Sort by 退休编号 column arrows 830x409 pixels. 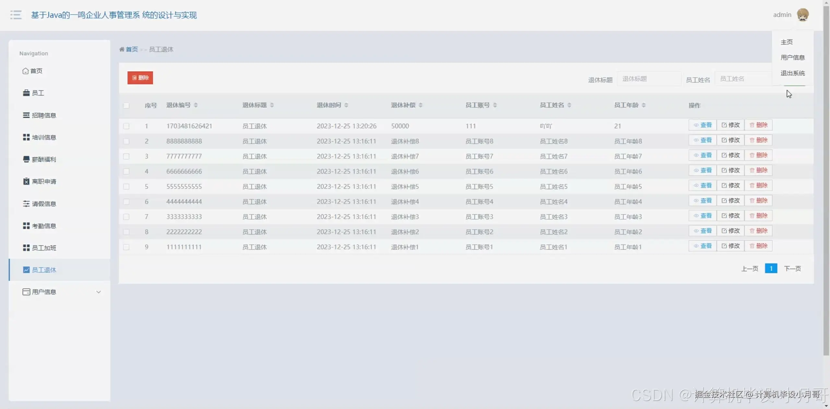[x=196, y=105]
